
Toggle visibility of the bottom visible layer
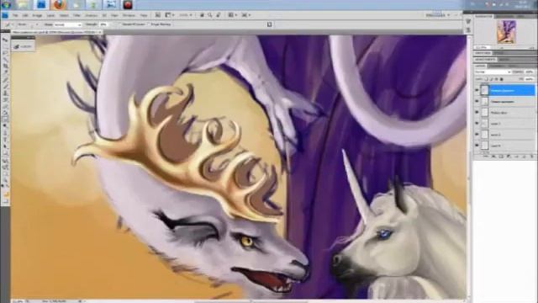[x=477, y=146]
